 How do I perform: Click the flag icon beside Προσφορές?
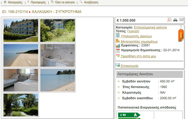[x=28, y=2]
